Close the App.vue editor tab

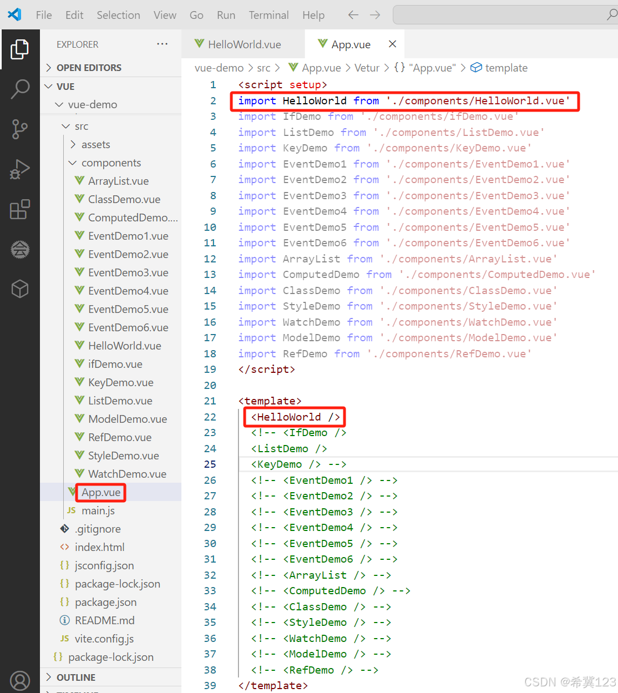coord(392,44)
